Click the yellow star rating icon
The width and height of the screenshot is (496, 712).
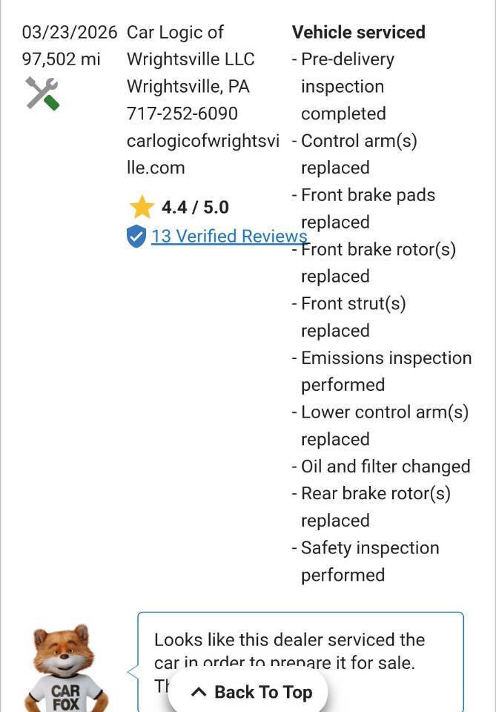point(141,207)
